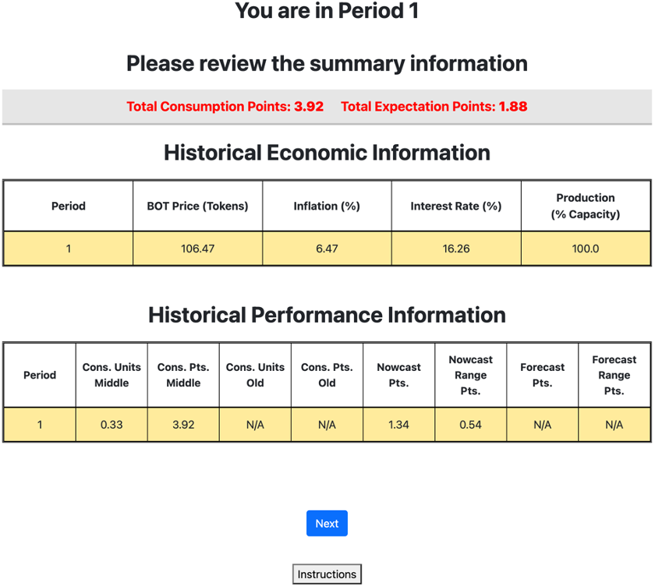Select the Nowcast Pts. value 1.34

click(398, 425)
